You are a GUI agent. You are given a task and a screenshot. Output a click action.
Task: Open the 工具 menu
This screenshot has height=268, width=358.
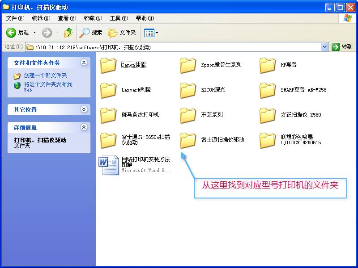pyautogui.click(x=117, y=18)
